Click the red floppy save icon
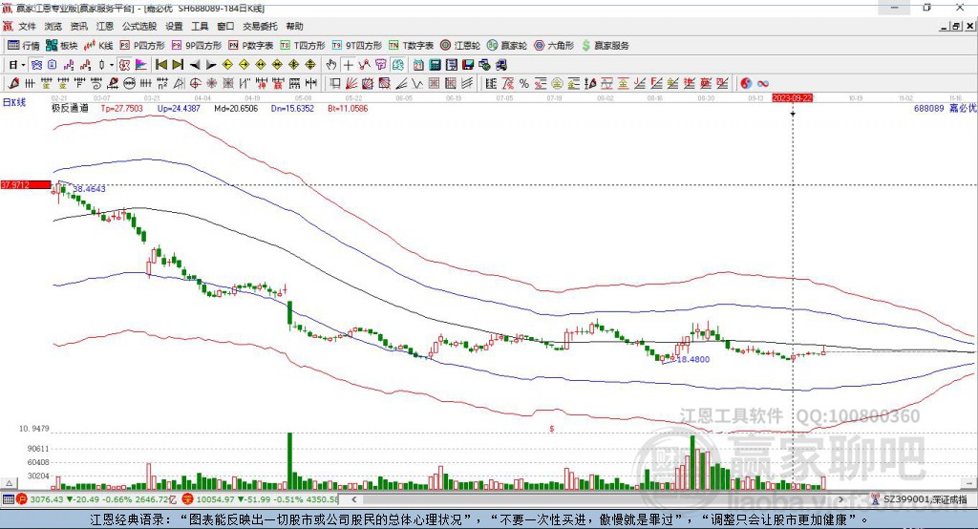 [x=468, y=65]
